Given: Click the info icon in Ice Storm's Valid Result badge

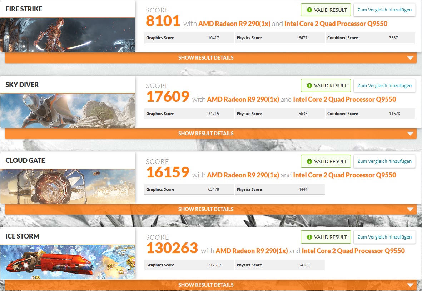Looking at the screenshot, I should point(309,237).
